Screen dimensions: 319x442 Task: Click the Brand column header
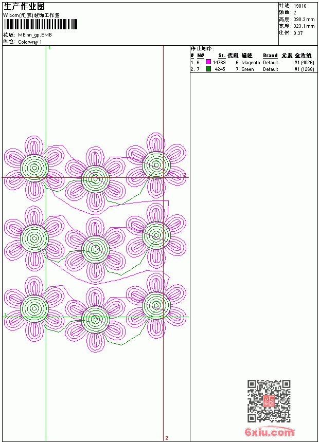pos(270,56)
